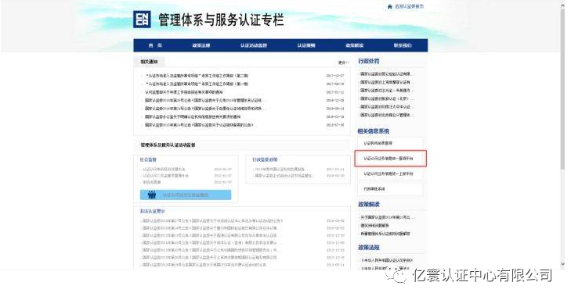Screen dimensions: 571x300
Task: Open the 政策法规 navigation tab
Action: (x=201, y=45)
